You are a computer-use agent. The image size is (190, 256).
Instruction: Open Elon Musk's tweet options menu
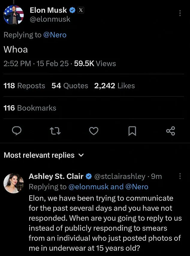coord(180,13)
